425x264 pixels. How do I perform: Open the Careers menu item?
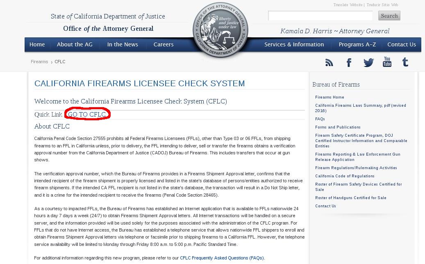[x=164, y=44]
